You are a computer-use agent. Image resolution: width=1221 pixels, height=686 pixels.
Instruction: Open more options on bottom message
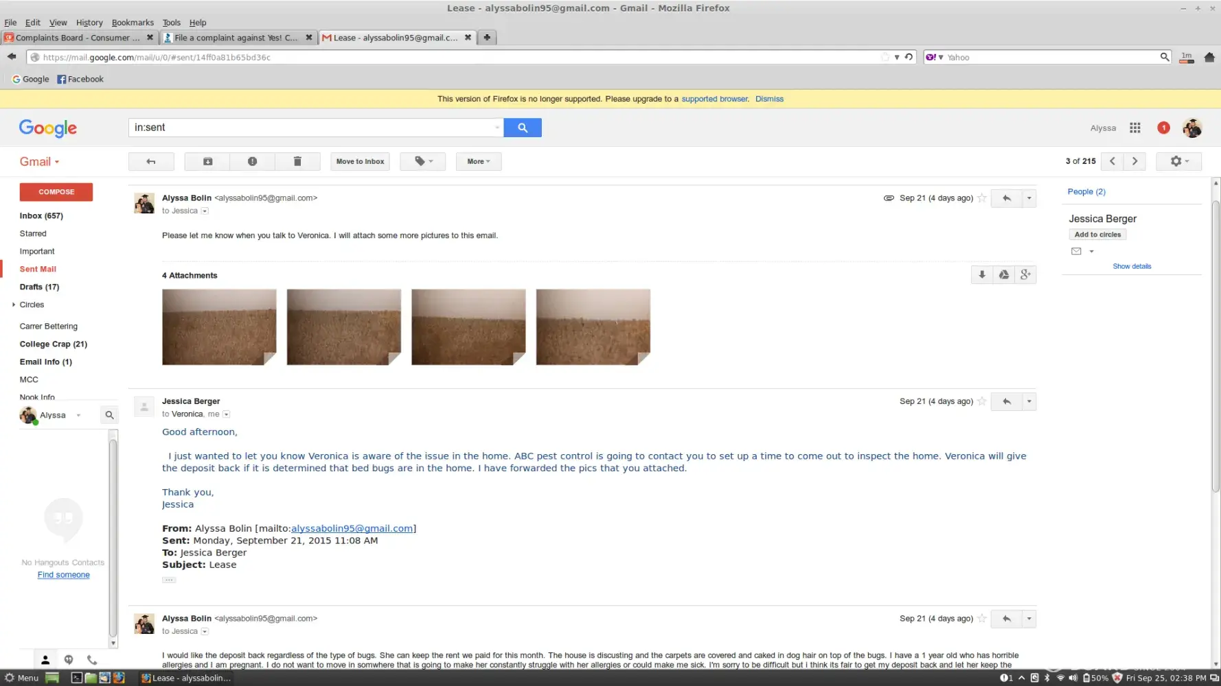point(1029,619)
